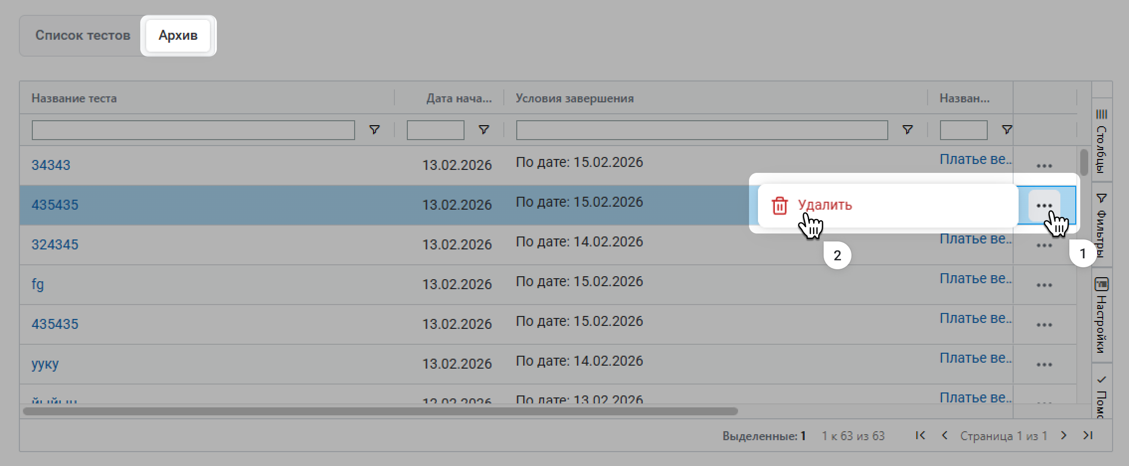The image size is (1129, 466).
Task: Click the horizontal scrollbar below the table
Action: pyautogui.click(x=380, y=411)
